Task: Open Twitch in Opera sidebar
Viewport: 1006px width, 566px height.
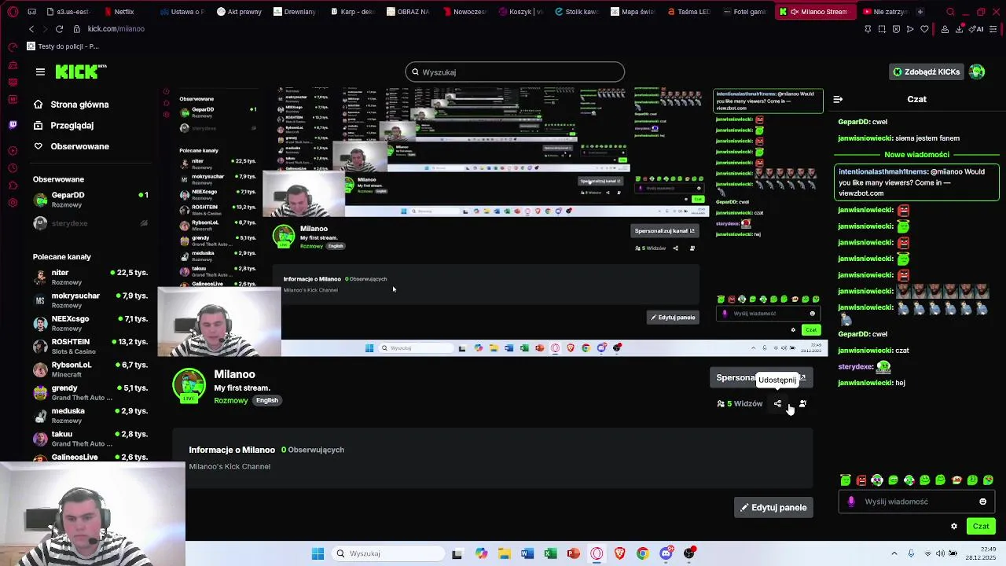Action: click(x=13, y=124)
